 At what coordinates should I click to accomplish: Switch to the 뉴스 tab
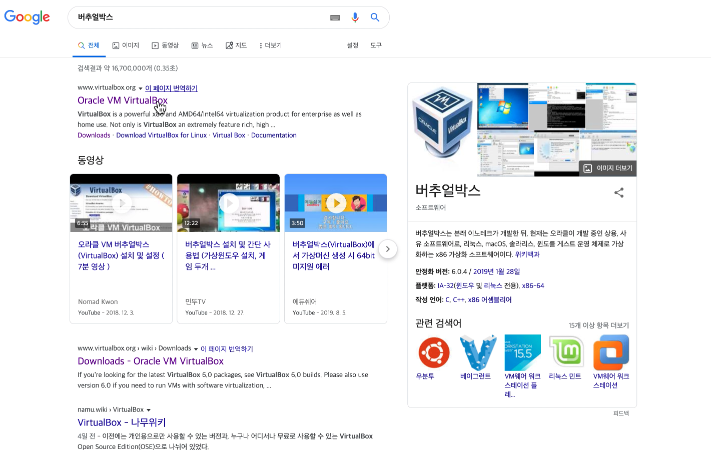point(202,45)
